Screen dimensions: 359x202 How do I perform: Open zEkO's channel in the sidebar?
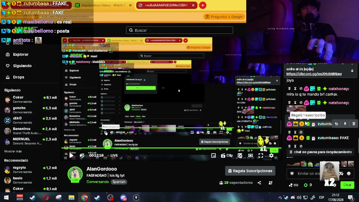click(30, 120)
